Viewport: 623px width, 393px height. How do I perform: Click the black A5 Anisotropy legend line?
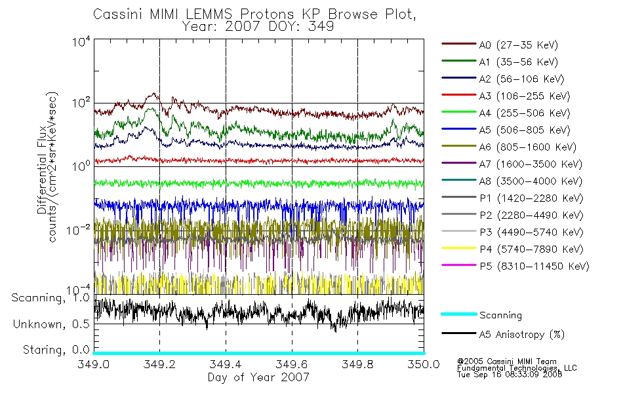[x=459, y=333]
